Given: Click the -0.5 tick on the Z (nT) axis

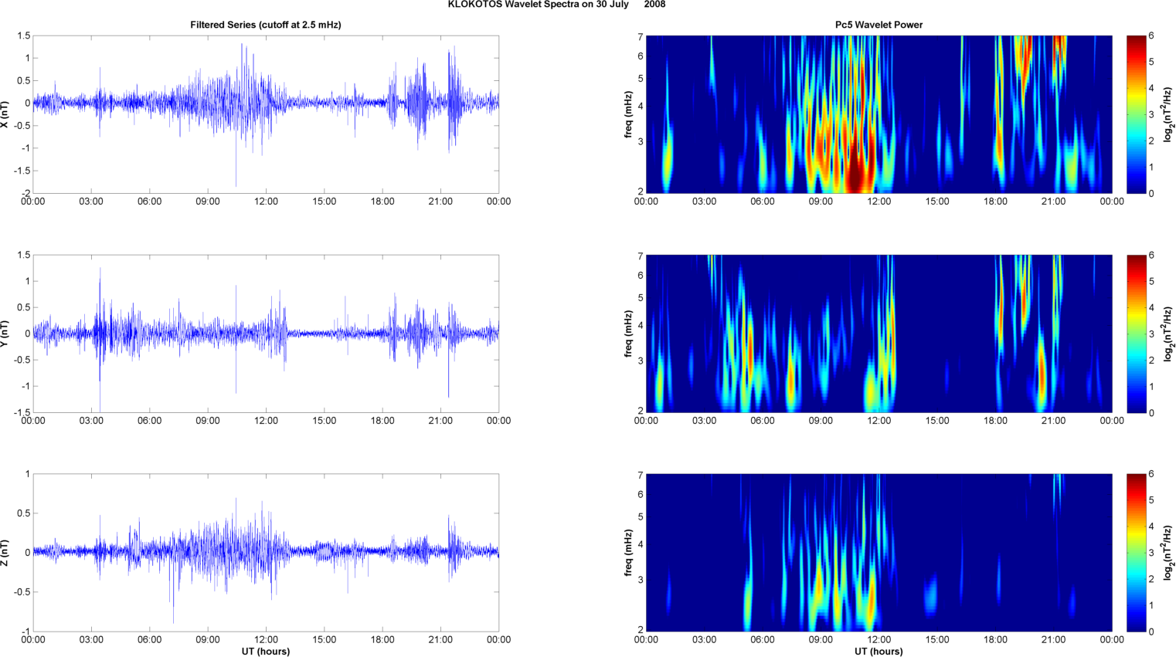Looking at the screenshot, I should (x=22, y=592).
